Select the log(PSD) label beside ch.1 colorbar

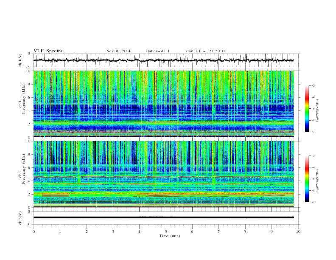coord(317,111)
